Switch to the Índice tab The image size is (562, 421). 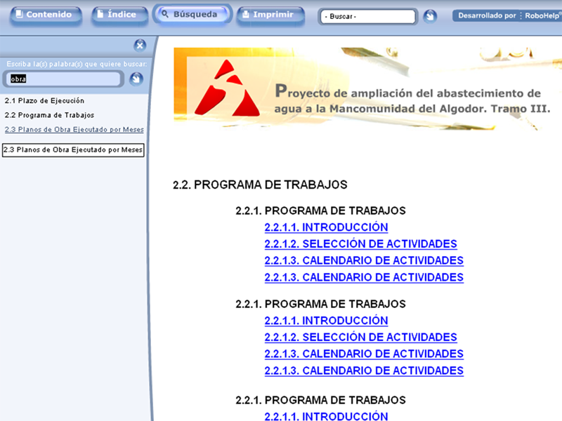[119, 15]
